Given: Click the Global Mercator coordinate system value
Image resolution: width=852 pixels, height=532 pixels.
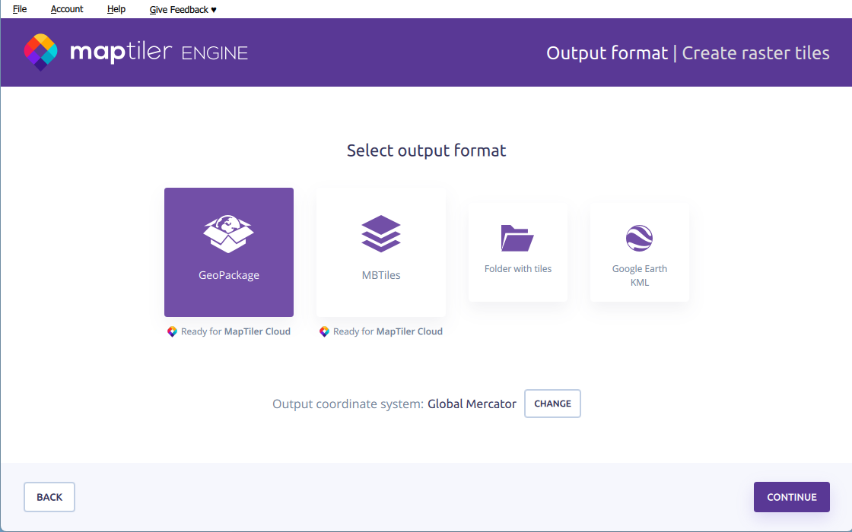Looking at the screenshot, I should point(472,404).
